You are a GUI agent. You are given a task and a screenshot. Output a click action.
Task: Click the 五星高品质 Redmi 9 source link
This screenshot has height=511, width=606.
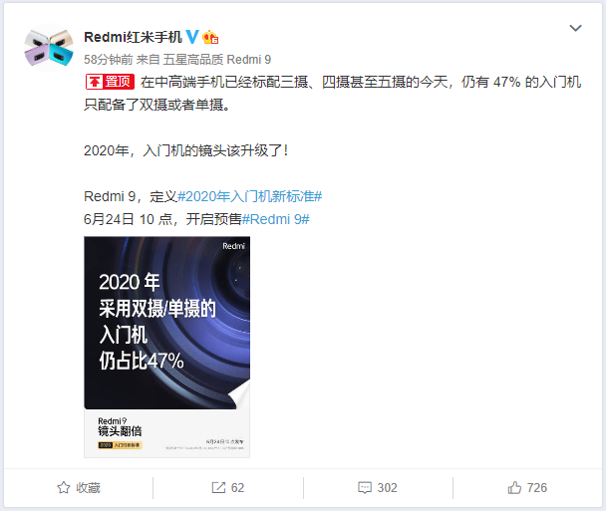pyautogui.click(x=217, y=60)
